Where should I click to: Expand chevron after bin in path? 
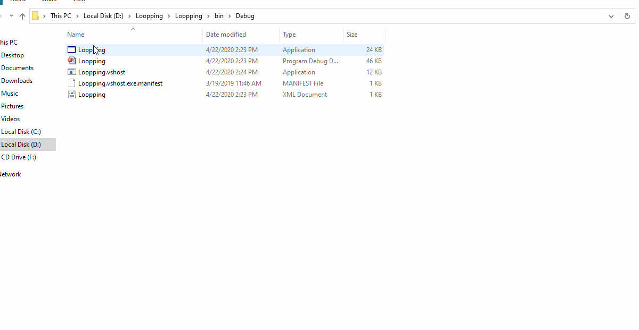click(x=230, y=16)
